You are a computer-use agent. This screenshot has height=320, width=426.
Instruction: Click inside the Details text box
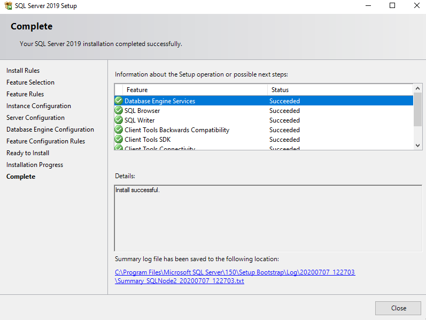267,217
